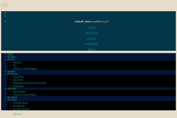Viewport: 177px width, 118px height.
Task: Click the 'Wander Years available now at:' heading
Action: [91, 22]
